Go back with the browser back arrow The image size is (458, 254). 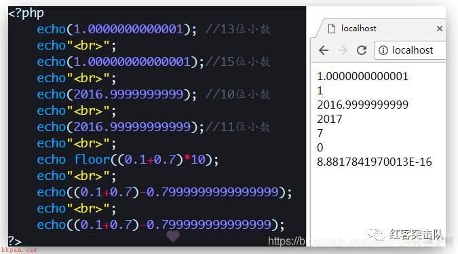[x=324, y=50]
